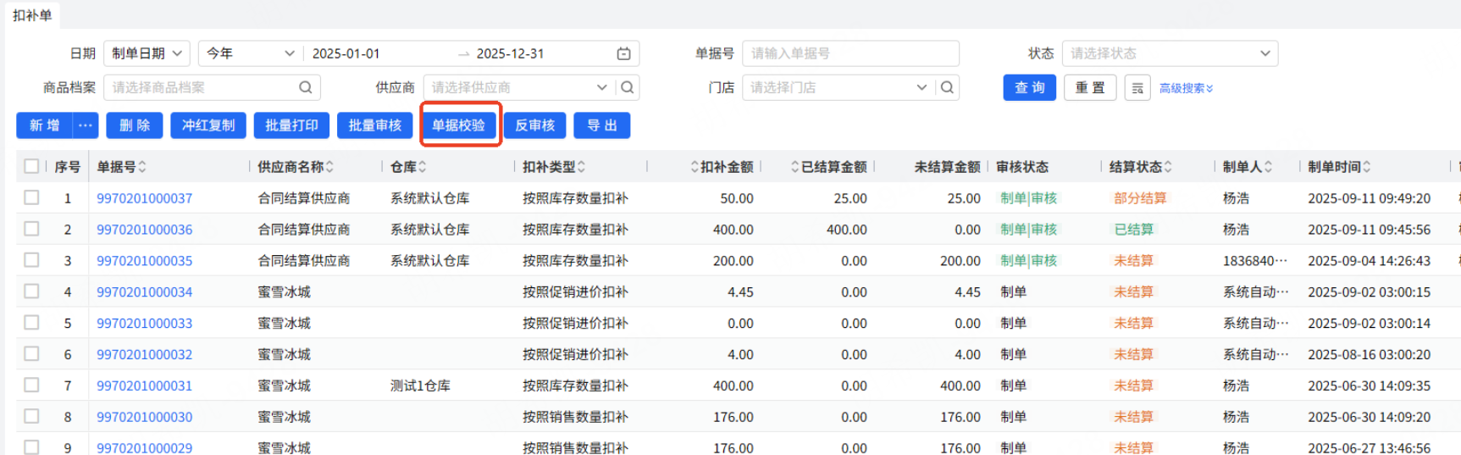Click 反审核 button

[534, 125]
